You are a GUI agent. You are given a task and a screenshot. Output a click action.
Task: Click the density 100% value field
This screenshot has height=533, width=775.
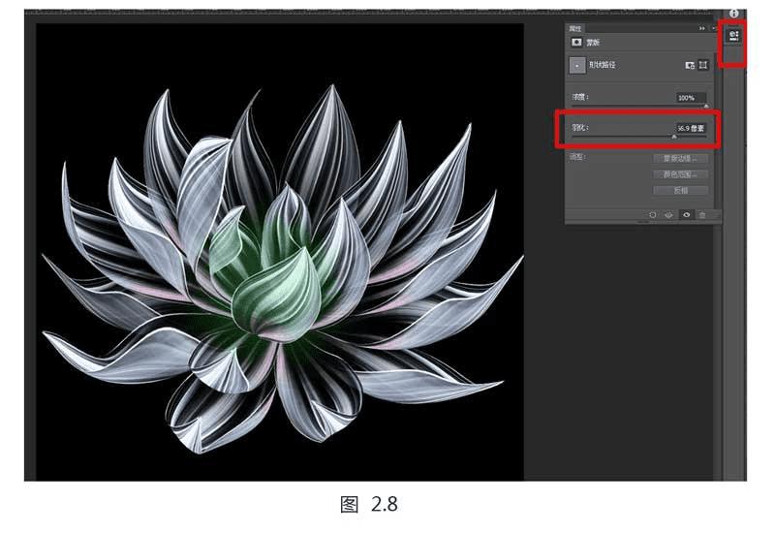pos(691,98)
